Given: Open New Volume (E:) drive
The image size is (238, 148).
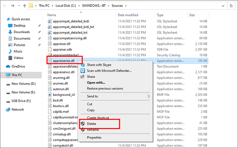Looking at the screenshot, I should point(23,92).
